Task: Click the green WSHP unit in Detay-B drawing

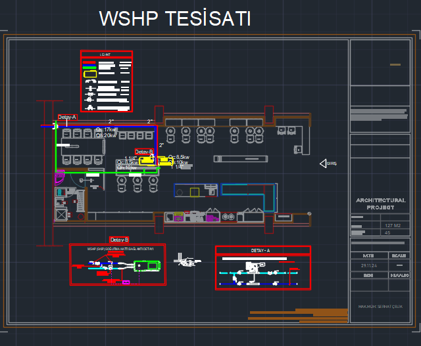Action: (147, 265)
